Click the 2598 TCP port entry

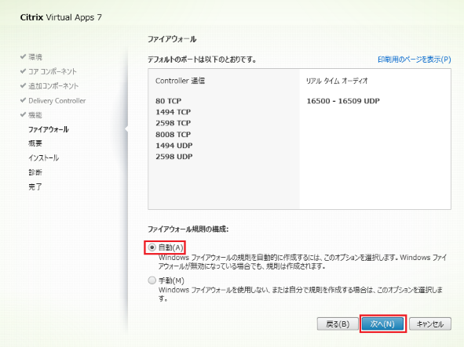pos(173,123)
